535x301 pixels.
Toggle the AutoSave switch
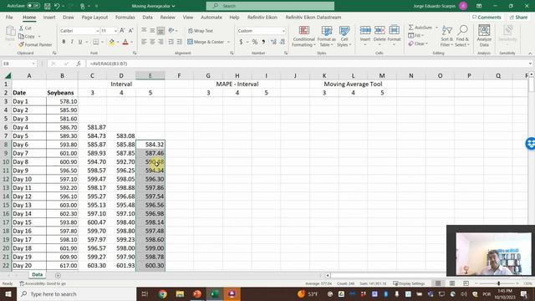tap(33, 6)
